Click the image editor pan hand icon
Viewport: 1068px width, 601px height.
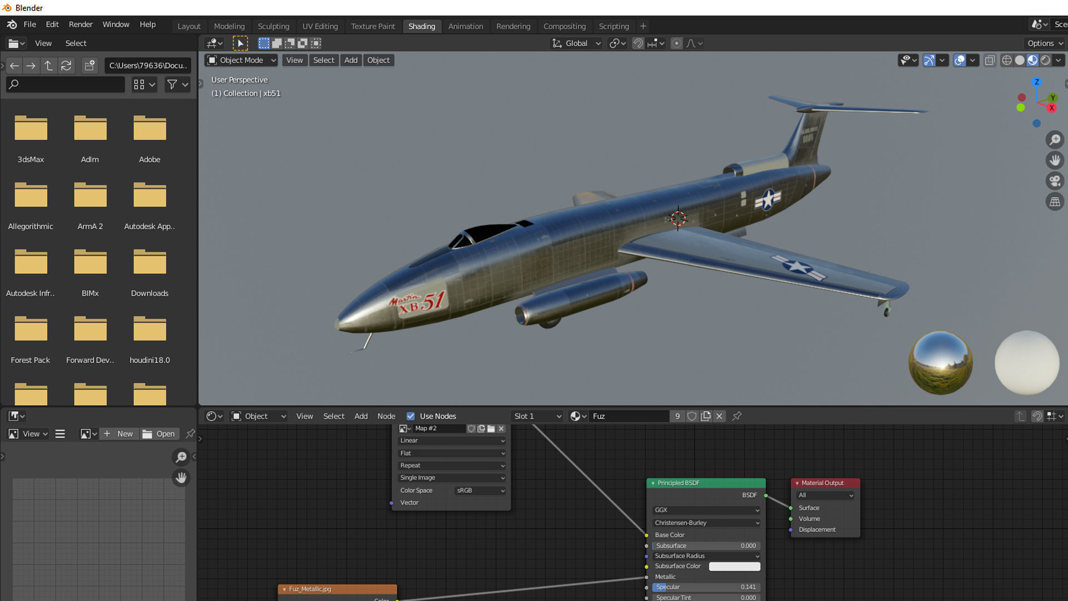181,478
